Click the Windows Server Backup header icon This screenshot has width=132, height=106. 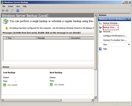click(6, 21)
